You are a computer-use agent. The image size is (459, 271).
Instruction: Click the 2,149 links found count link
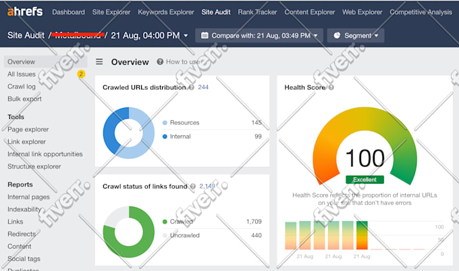click(x=207, y=186)
